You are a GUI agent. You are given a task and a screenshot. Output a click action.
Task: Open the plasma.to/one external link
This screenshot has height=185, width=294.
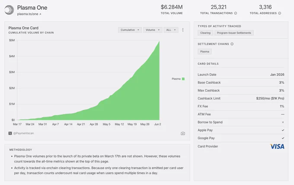point(29,14)
